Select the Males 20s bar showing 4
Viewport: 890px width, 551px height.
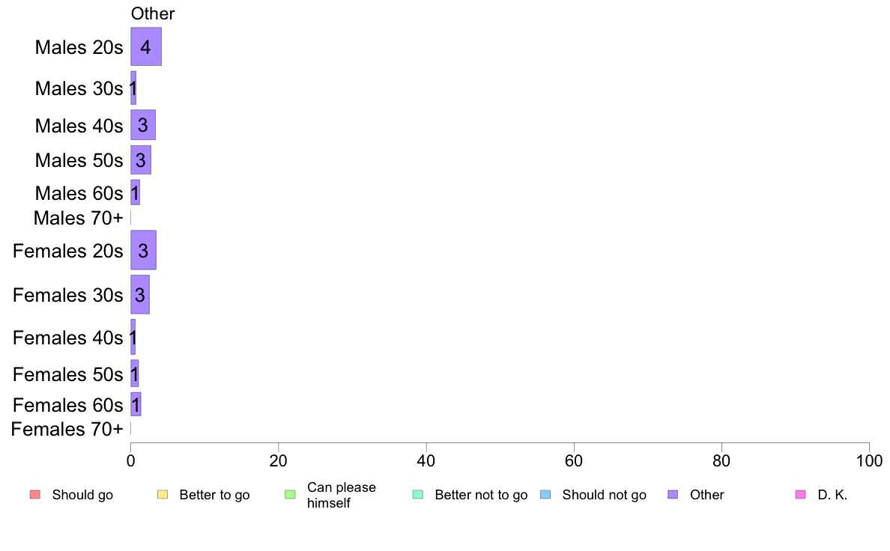click(146, 46)
